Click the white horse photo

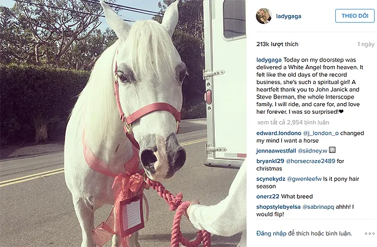click(123, 124)
